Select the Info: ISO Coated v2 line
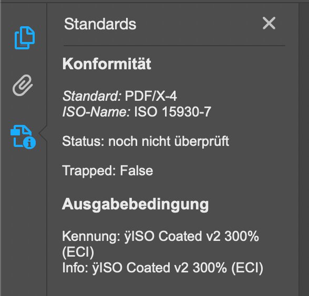Viewport: 309px width, 296px height. (163, 268)
